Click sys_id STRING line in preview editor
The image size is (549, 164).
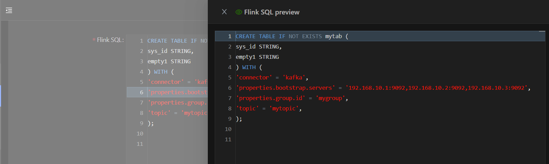[x=258, y=46]
